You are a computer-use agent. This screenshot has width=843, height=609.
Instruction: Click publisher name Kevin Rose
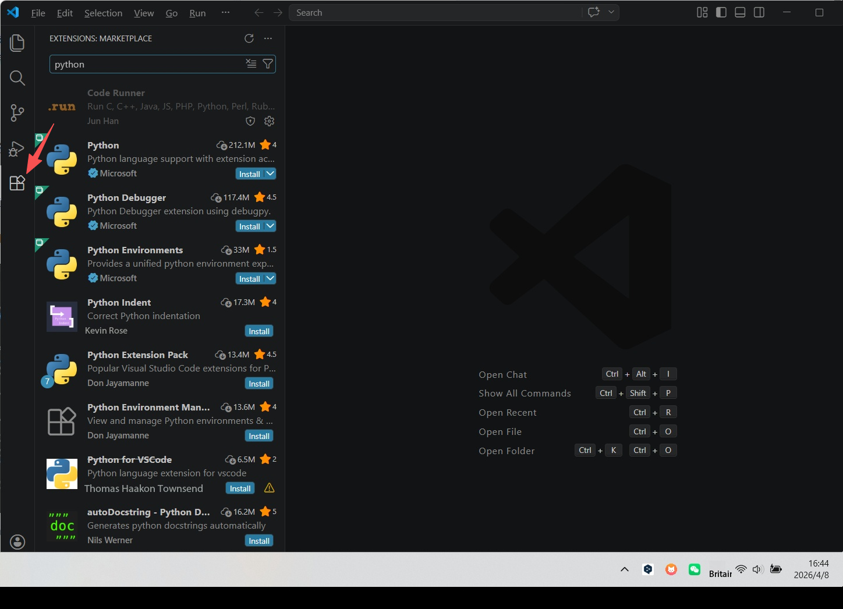(106, 330)
